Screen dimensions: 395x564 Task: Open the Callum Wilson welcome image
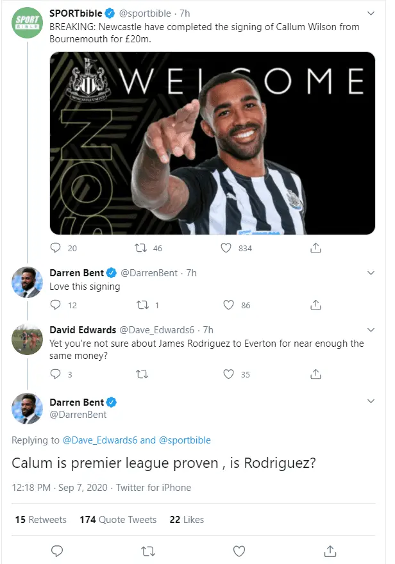pos(212,143)
